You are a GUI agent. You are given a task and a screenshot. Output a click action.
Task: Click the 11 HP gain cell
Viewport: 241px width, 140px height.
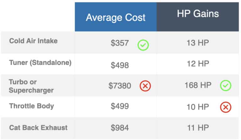[x=198, y=127]
